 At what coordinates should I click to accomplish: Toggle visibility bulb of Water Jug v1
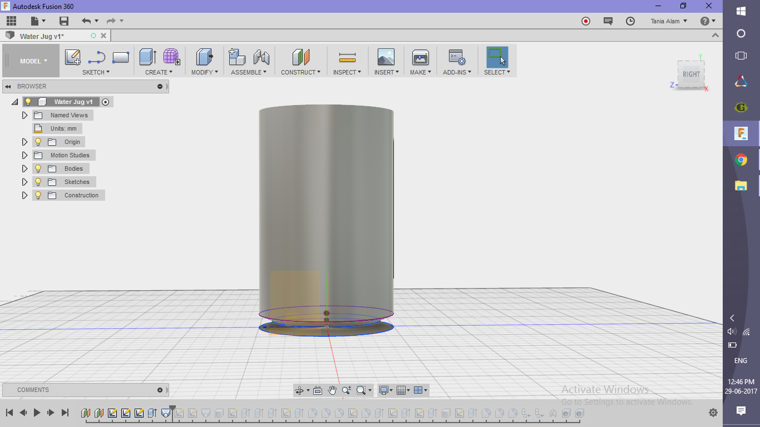(28, 102)
